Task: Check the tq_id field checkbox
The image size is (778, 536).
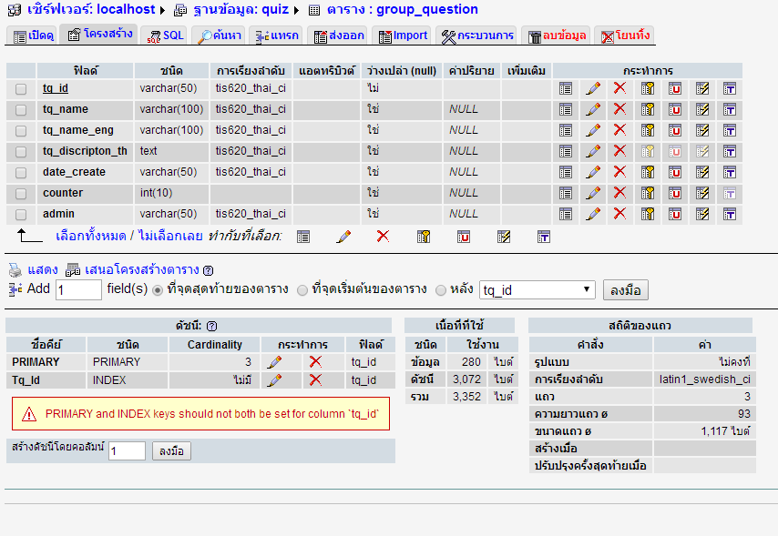Action: pos(21,88)
